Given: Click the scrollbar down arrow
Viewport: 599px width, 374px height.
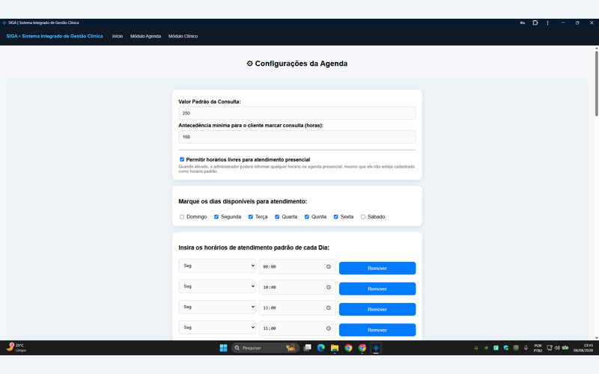Looking at the screenshot, I should click(596, 338).
